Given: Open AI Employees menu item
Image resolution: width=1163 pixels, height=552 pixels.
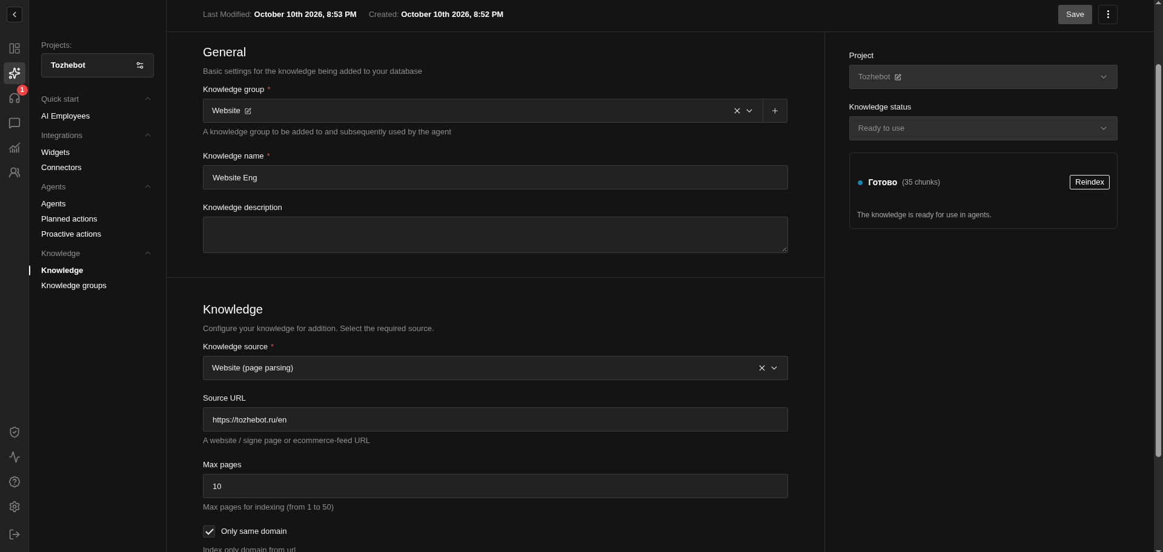Looking at the screenshot, I should click(x=65, y=116).
